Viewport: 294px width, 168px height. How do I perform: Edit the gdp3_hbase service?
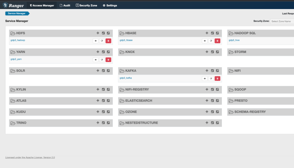click(211, 41)
